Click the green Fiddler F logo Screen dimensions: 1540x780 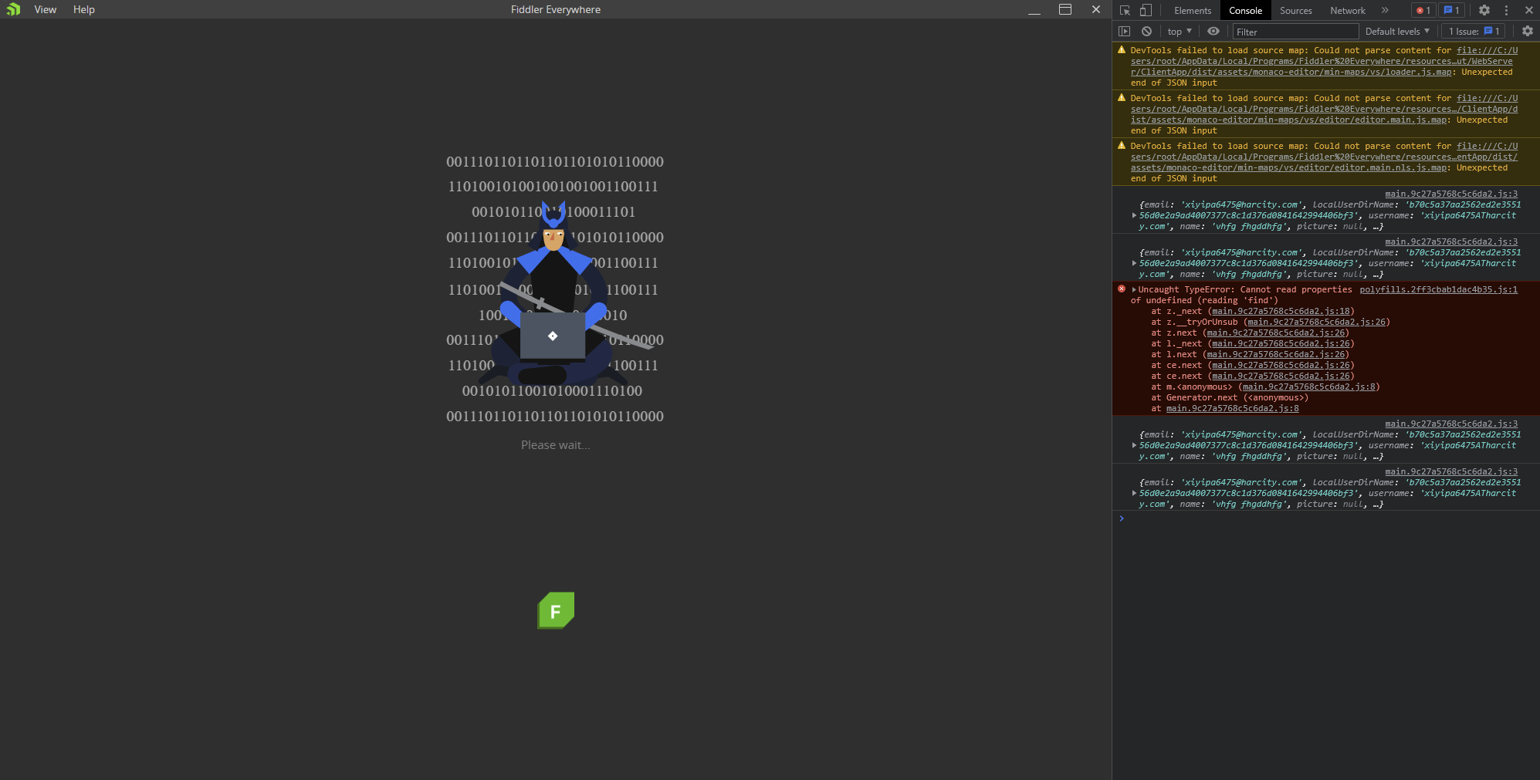coord(556,610)
